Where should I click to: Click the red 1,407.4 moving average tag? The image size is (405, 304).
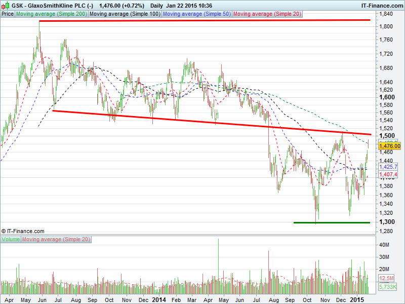[x=388, y=174]
